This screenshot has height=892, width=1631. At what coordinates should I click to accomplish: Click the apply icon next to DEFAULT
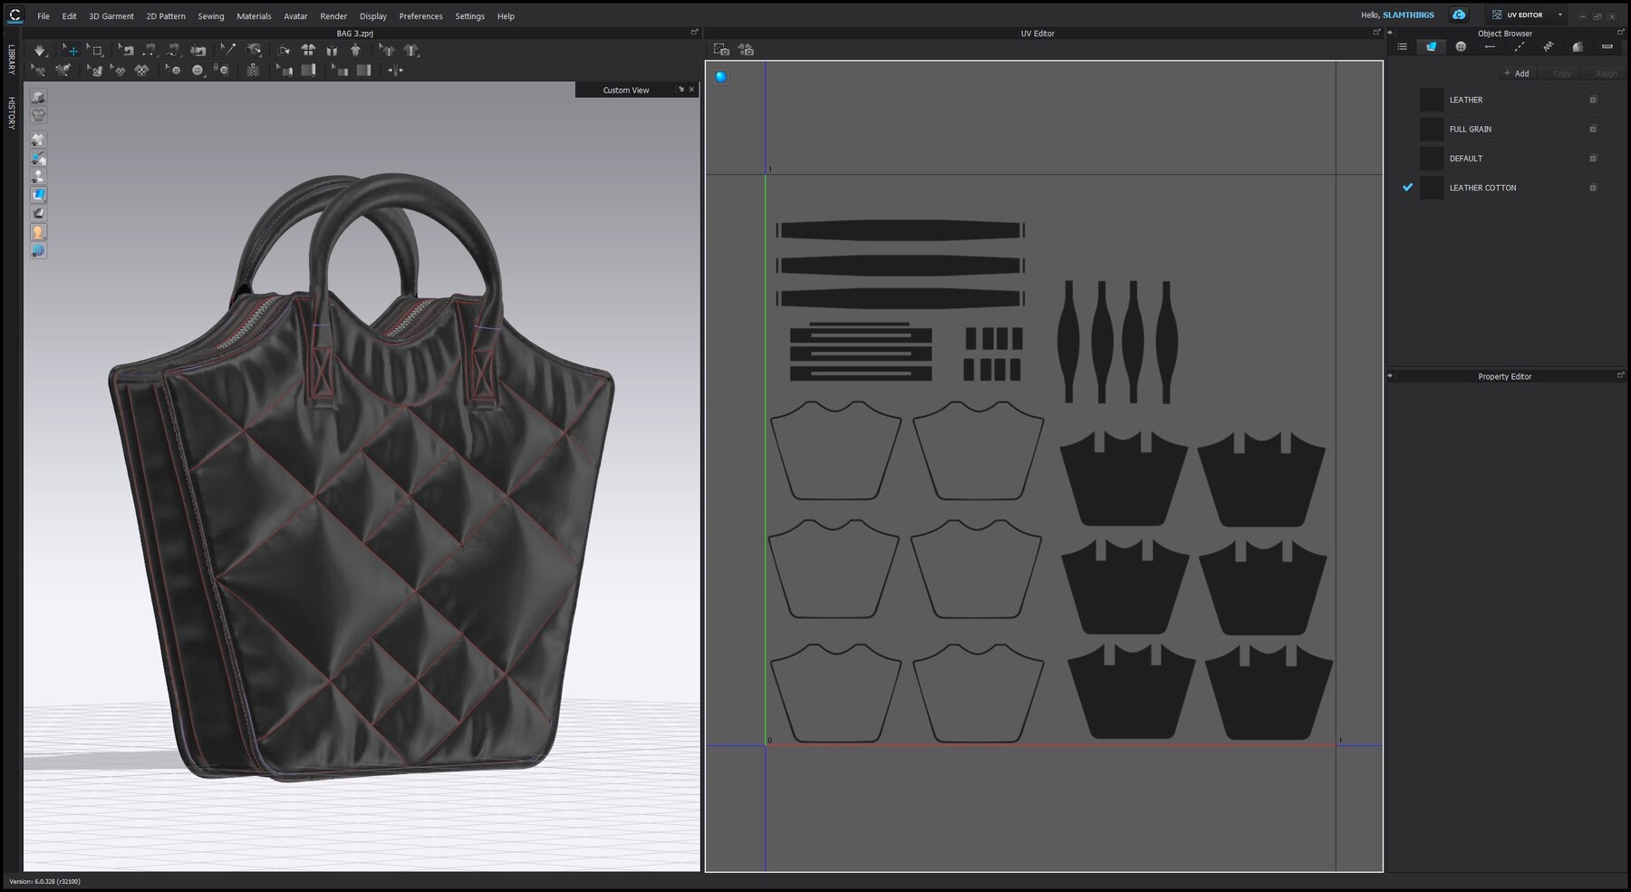[1593, 158]
